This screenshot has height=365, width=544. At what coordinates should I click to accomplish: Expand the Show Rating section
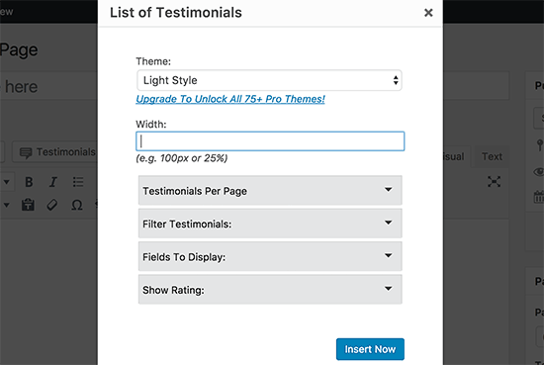[x=270, y=290]
